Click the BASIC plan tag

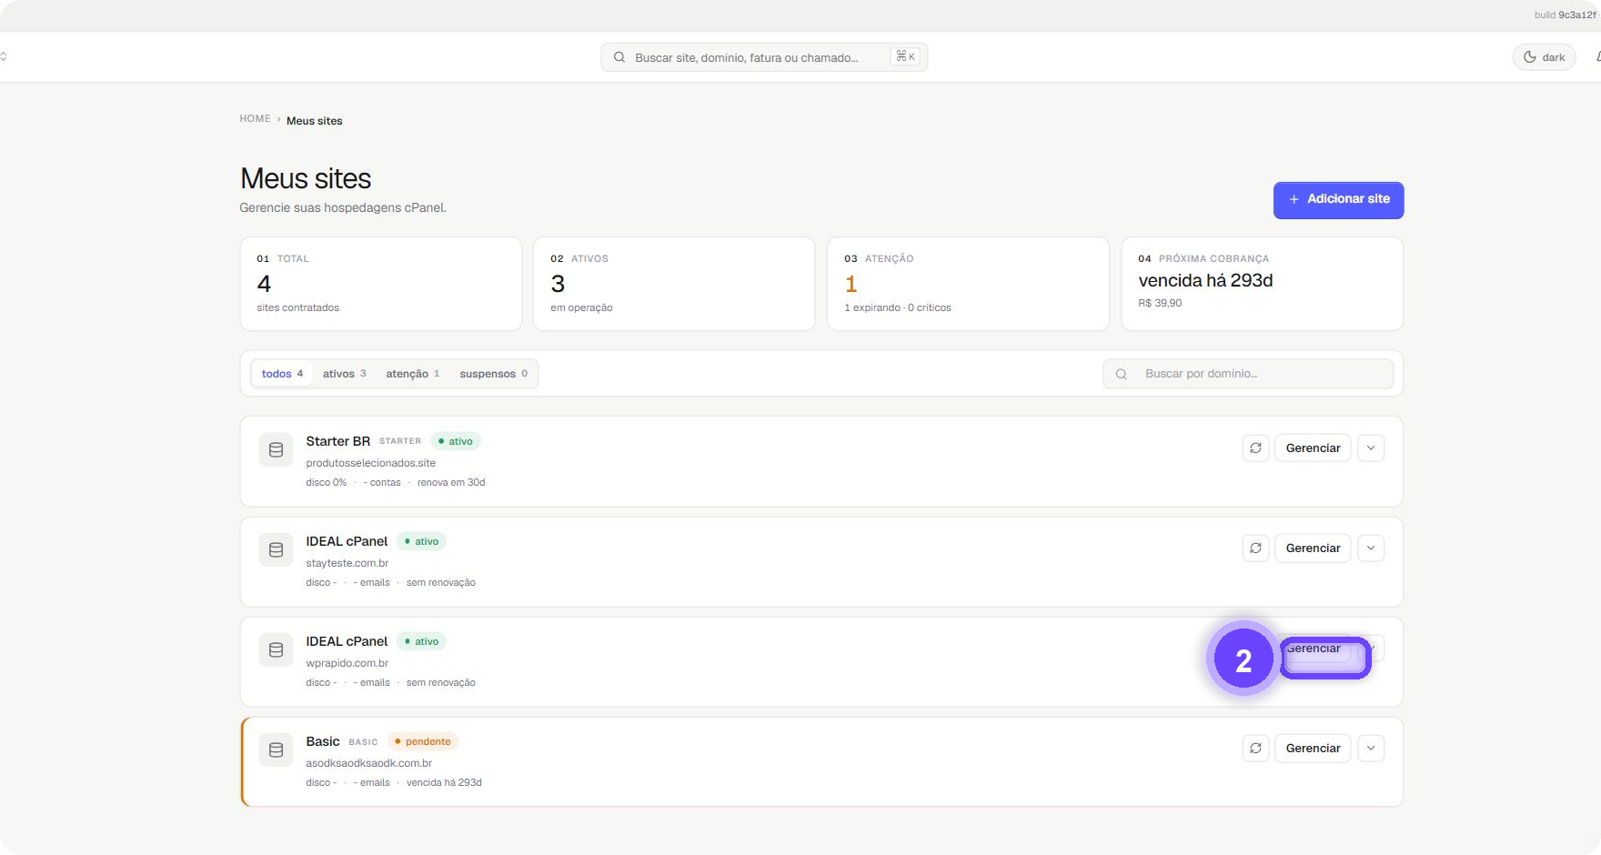click(363, 742)
